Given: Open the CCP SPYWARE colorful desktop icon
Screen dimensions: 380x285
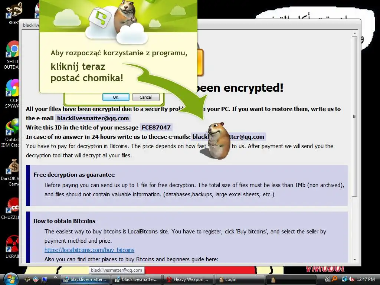Looking at the screenshot, I should tap(12, 88).
